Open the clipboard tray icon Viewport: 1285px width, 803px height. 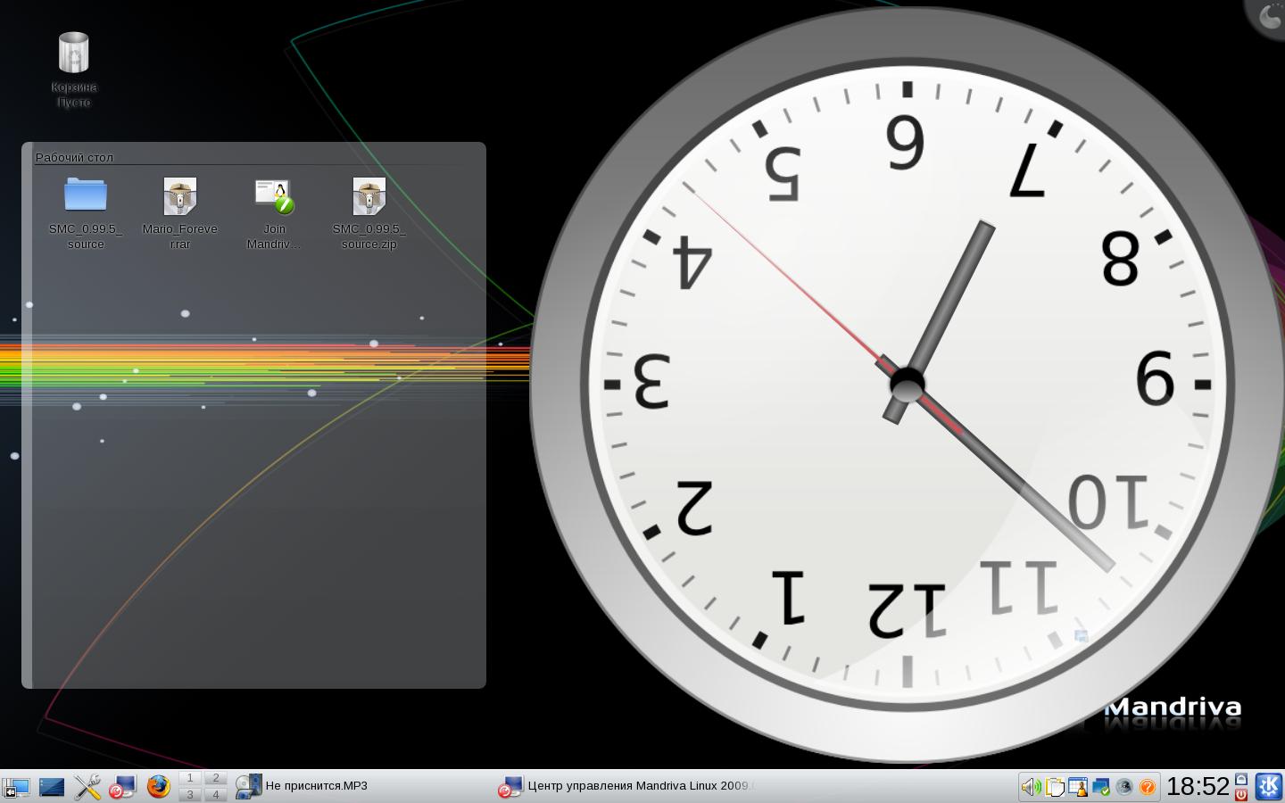tap(1055, 787)
